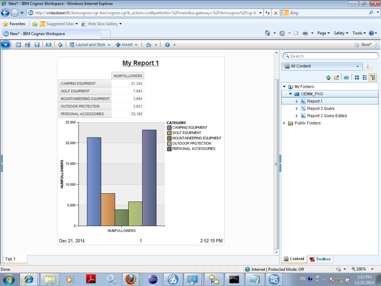This screenshot has height=286, width=381.
Task: Select the New* - IBM Cognos Workspace browser tab
Action: coord(51,34)
